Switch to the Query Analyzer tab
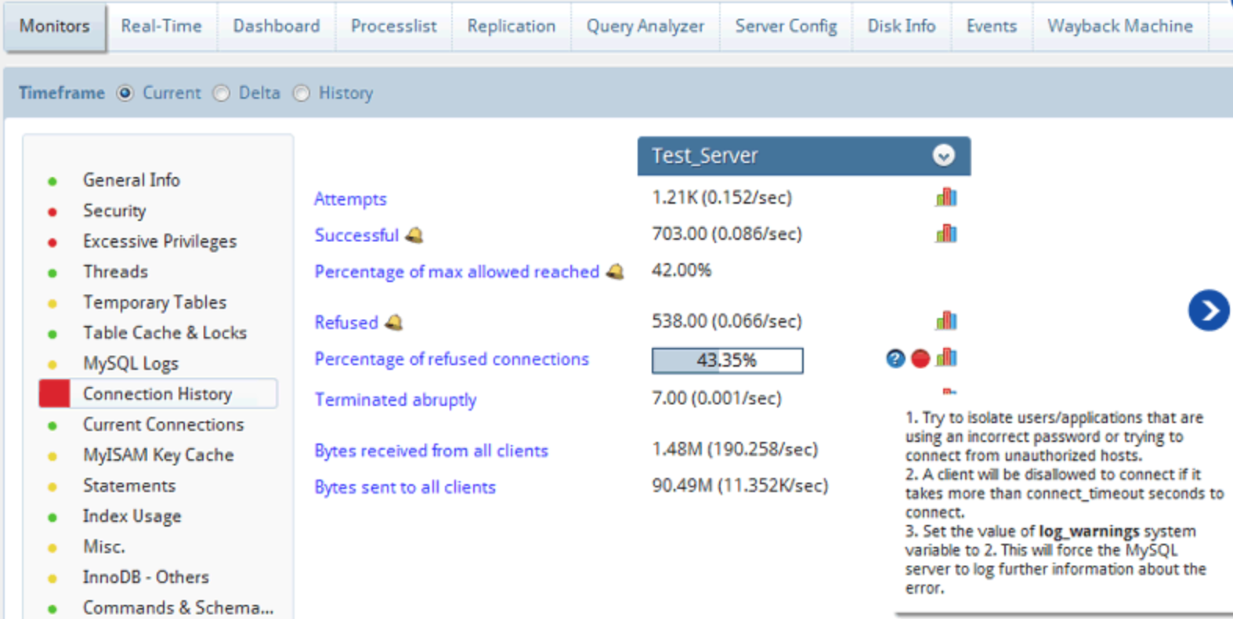The width and height of the screenshot is (1233, 619). [x=645, y=26]
